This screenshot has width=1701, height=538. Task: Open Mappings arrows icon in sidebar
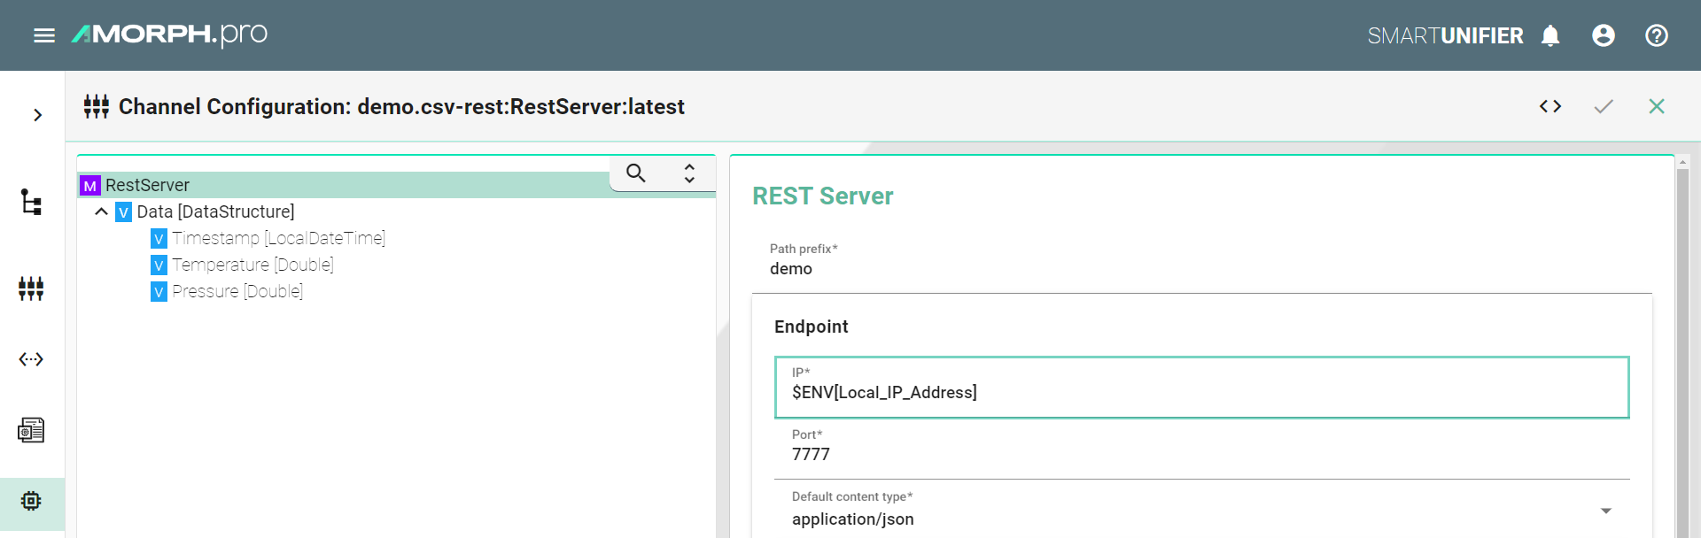pos(31,359)
